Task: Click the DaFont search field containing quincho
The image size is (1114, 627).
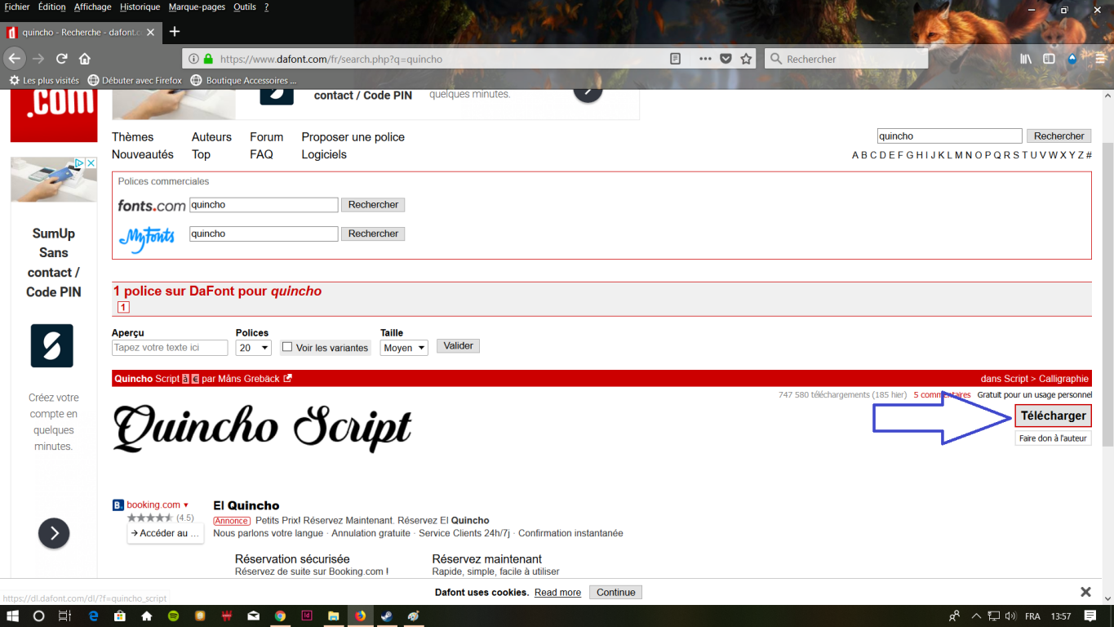Action: coord(949,136)
